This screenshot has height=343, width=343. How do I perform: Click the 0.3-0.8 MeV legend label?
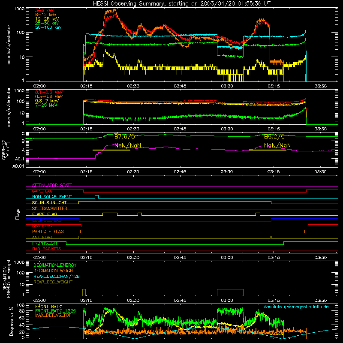tap(49, 96)
